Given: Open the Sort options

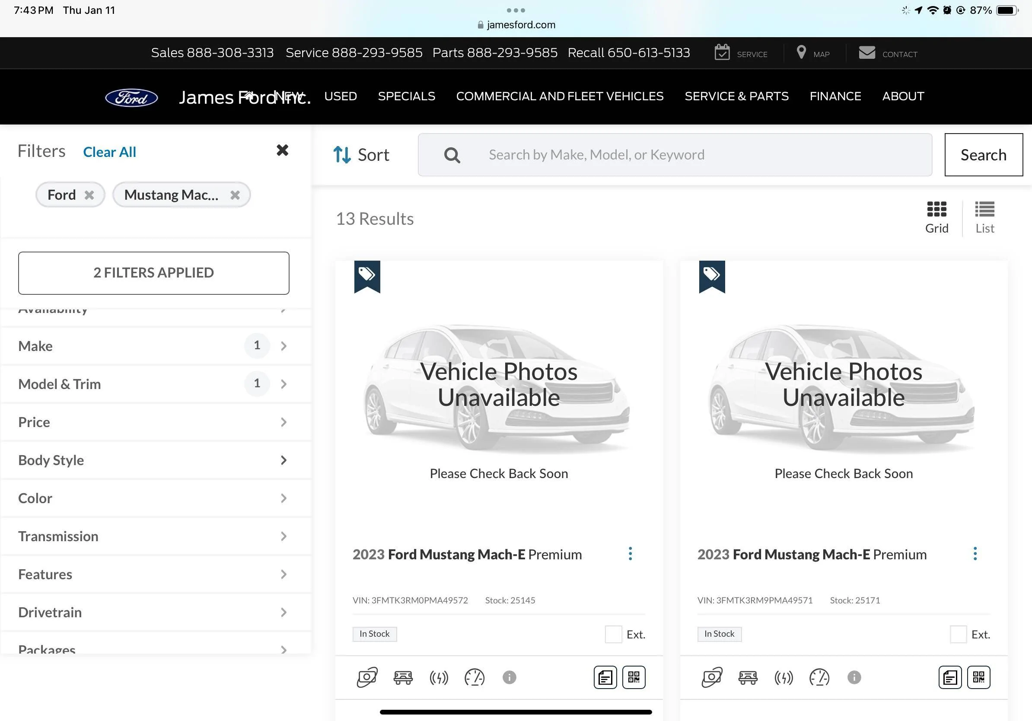Looking at the screenshot, I should pos(361,155).
